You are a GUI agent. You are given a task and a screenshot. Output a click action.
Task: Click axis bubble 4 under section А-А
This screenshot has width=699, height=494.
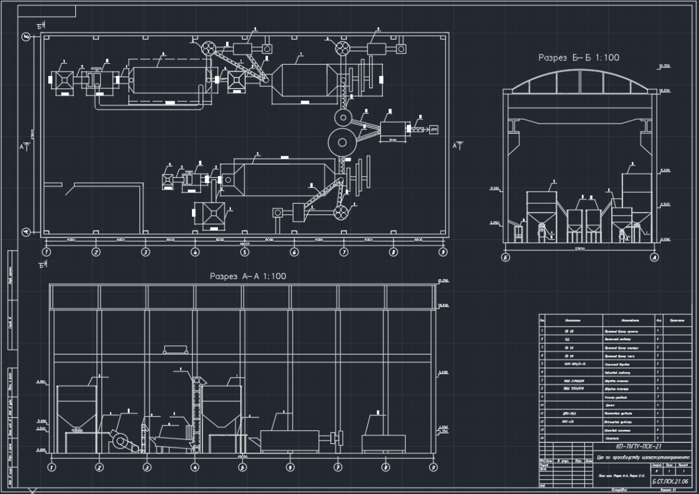(195, 467)
